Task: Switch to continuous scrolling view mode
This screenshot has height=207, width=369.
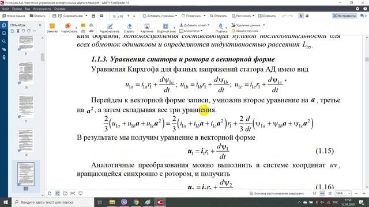Action: pyautogui.click(x=58, y=193)
